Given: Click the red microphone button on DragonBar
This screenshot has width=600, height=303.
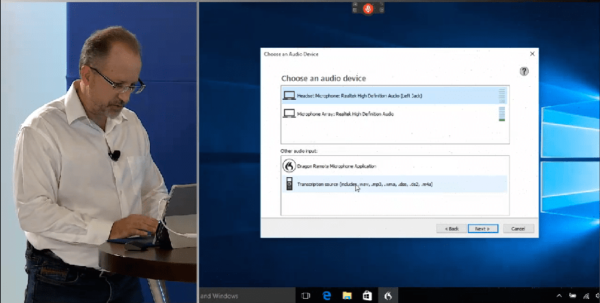Looking at the screenshot, I should (x=368, y=8).
